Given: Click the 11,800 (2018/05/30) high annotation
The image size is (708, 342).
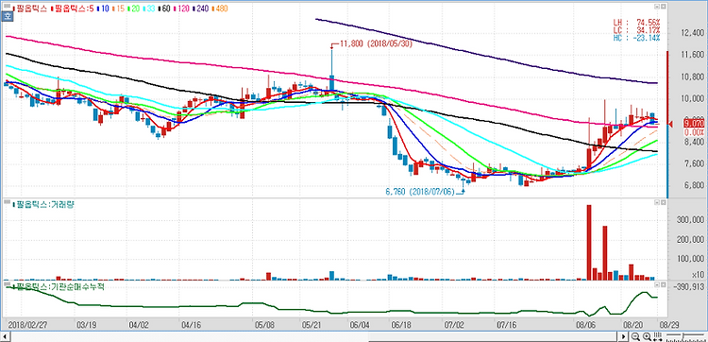Looking at the screenshot, I should (x=375, y=43).
